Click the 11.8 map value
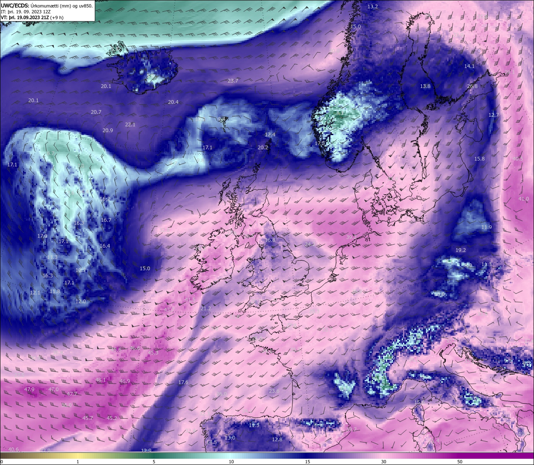The image size is (534, 465). (55, 292)
